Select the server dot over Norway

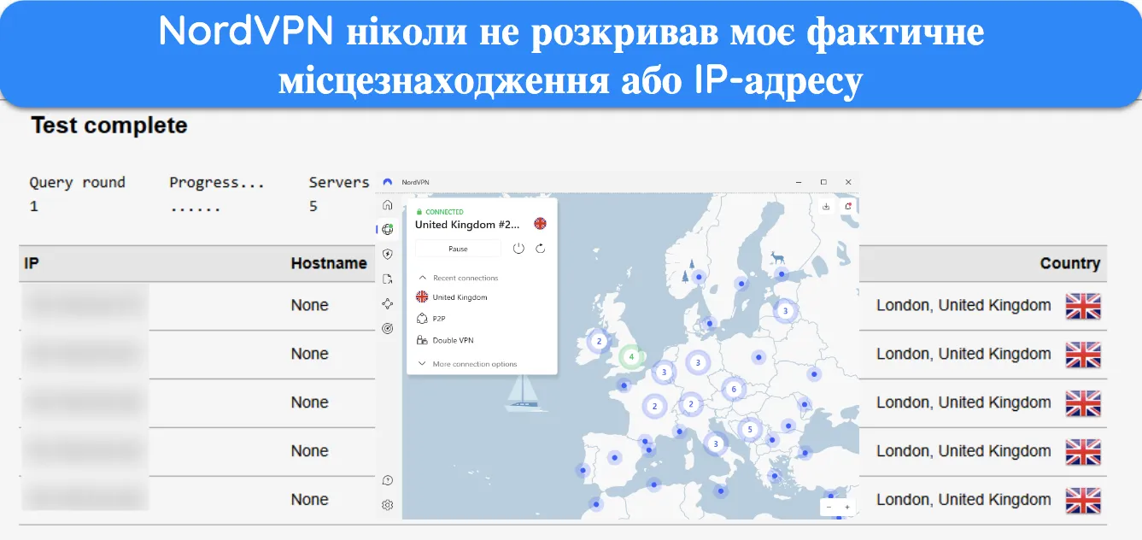(699, 277)
